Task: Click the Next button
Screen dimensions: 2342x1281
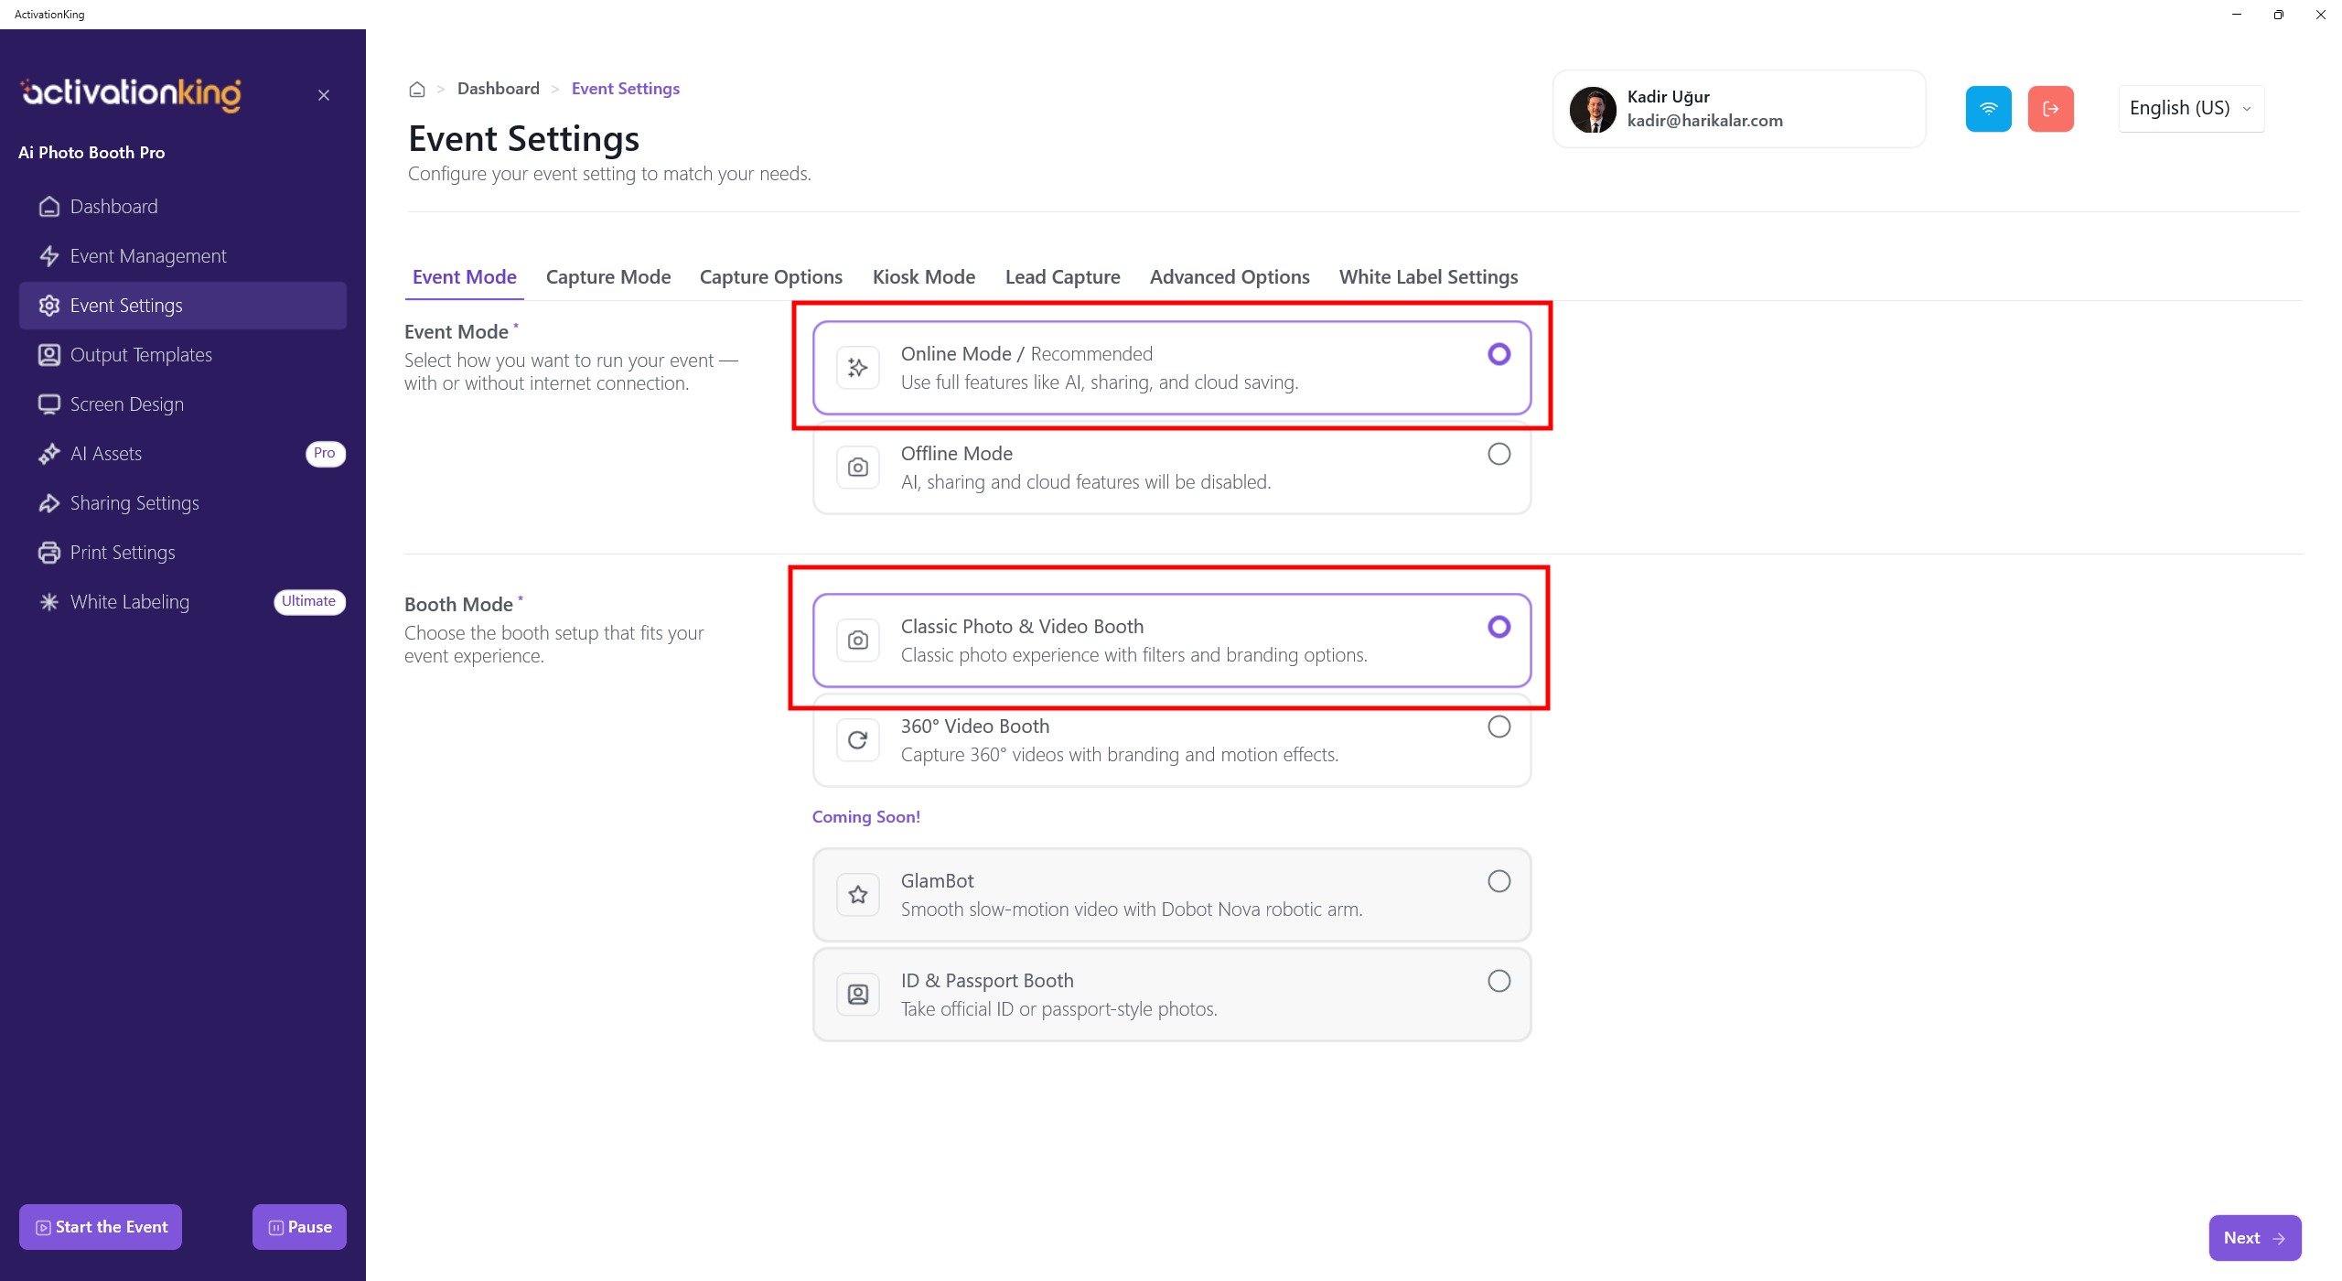Action: (x=2254, y=1238)
